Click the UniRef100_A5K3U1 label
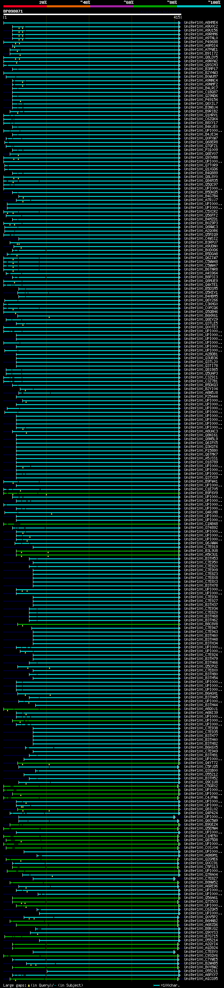This screenshot has width=224, height=988. [201, 554]
